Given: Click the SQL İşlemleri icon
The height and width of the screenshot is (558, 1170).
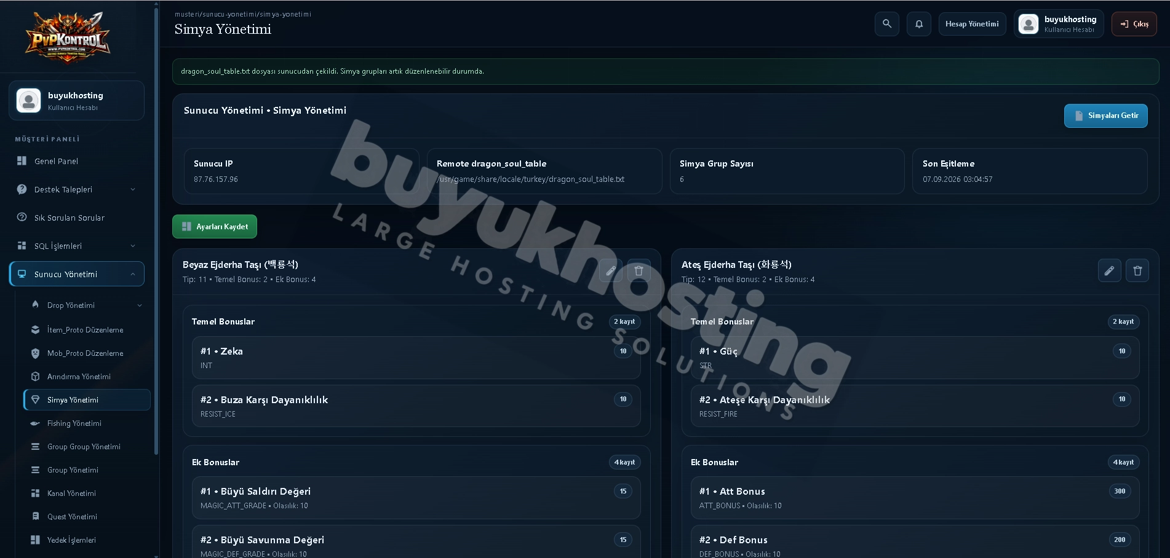Looking at the screenshot, I should 22,246.
